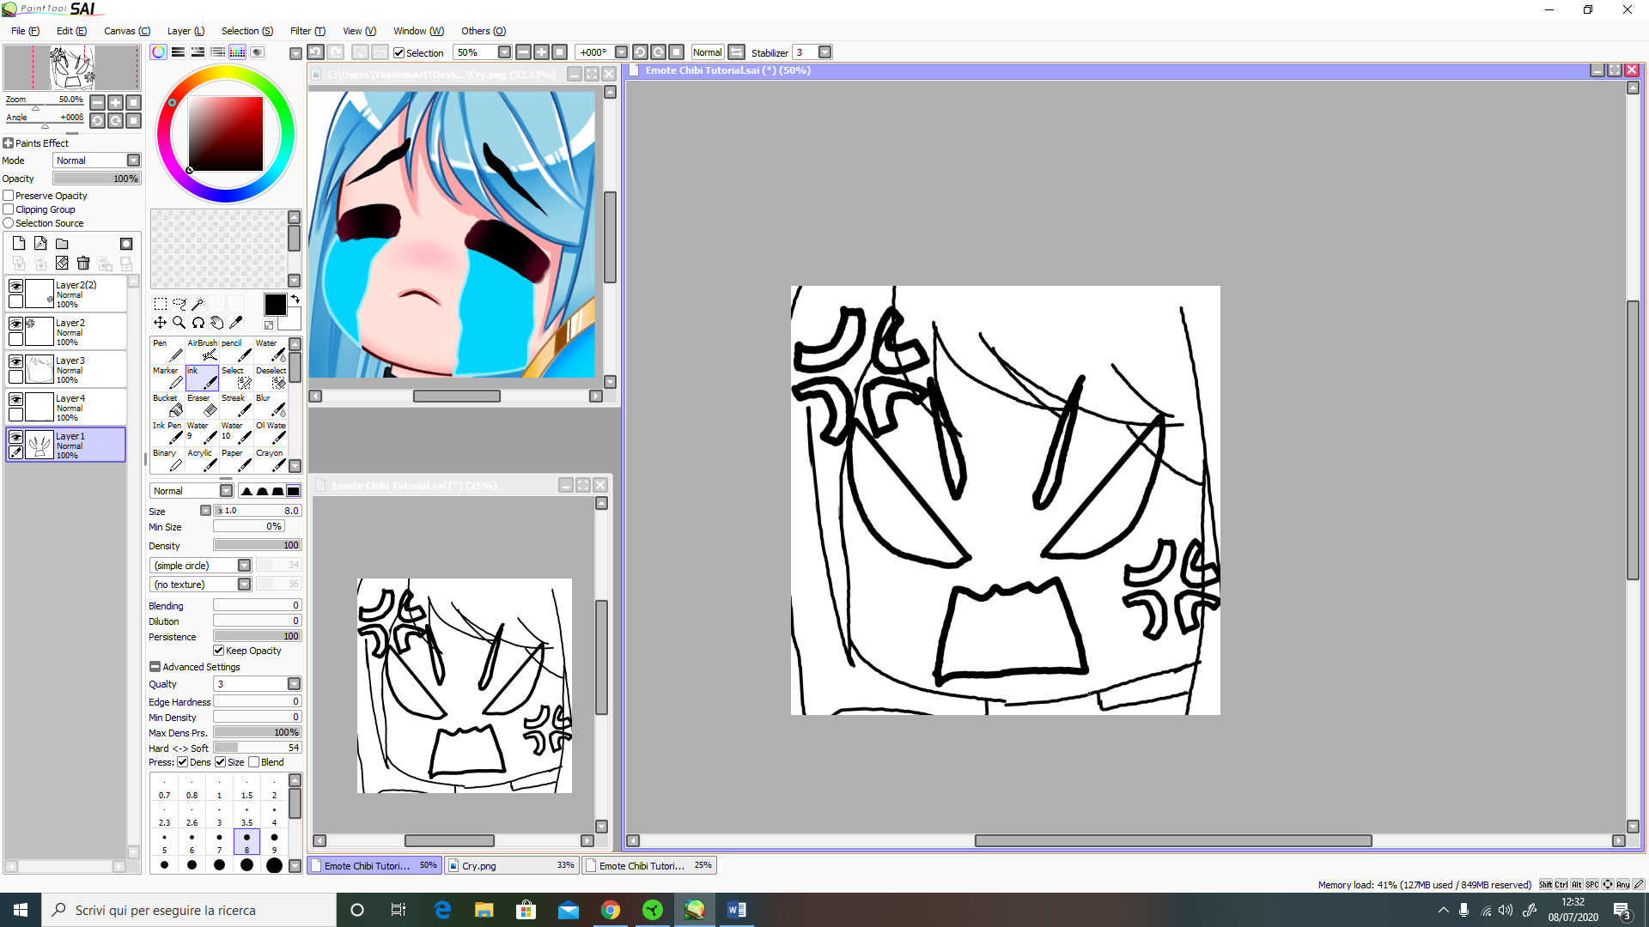Open Google Chrome from the taskbar
The height and width of the screenshot is (927, 1649).
[611, 910]
